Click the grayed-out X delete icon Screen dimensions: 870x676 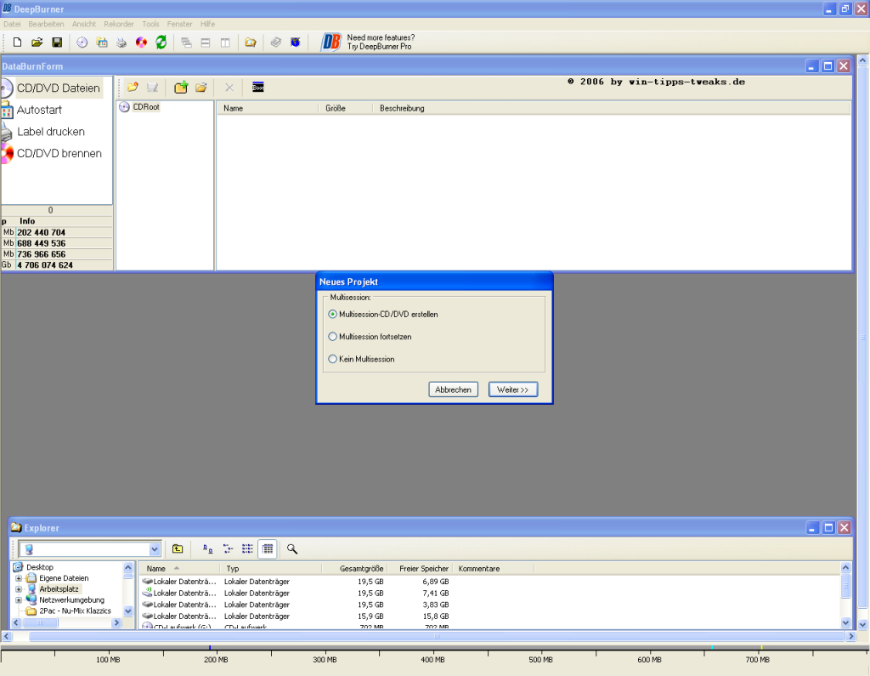point(229,88)
